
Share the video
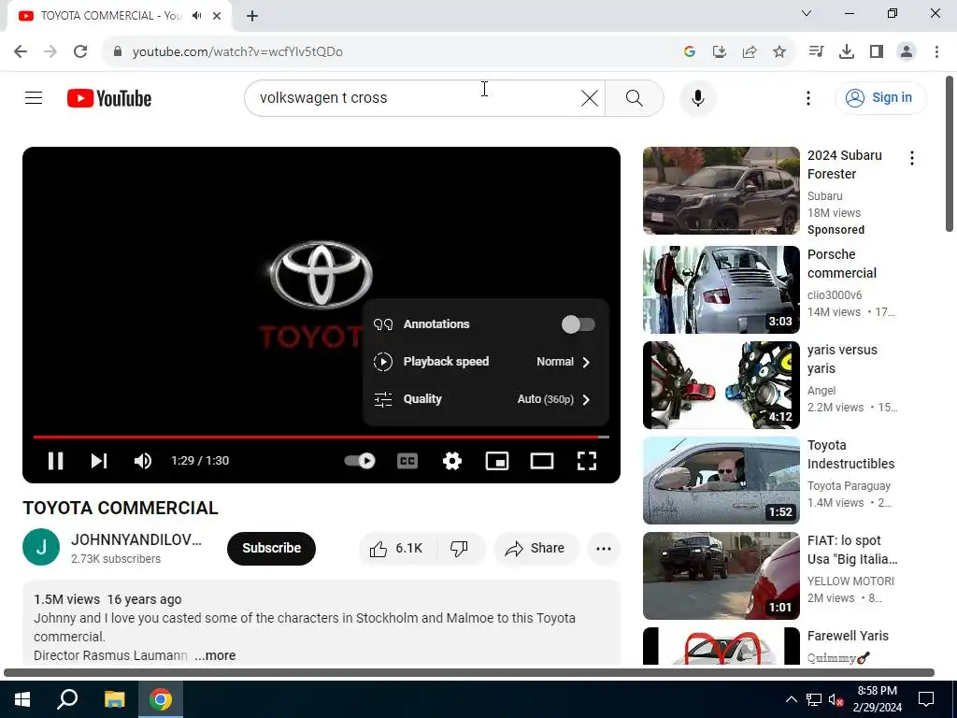point(536,548)
